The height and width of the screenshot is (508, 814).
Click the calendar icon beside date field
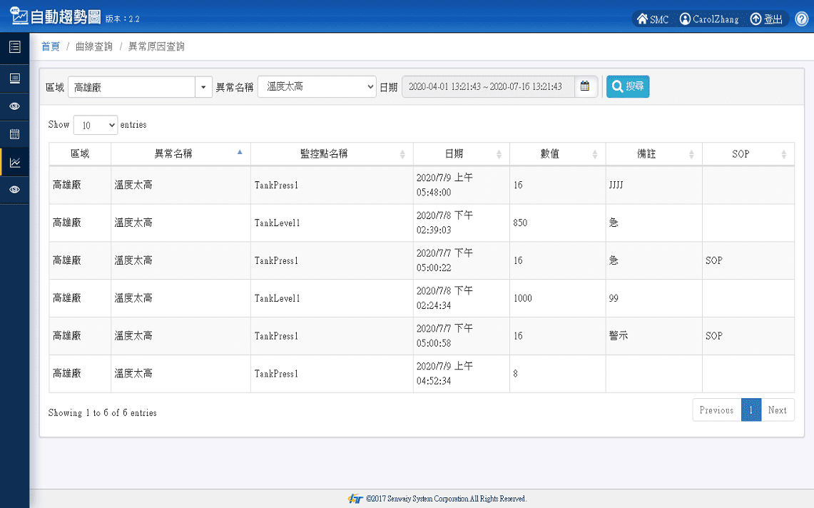click(x=586, y=86)
